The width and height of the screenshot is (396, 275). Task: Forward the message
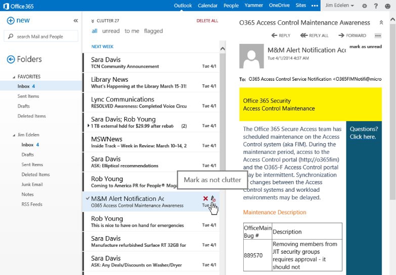(352, 35)
